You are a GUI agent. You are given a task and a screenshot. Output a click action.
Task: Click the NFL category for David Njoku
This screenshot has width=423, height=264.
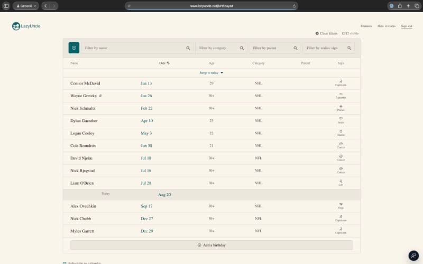[259, 158]
